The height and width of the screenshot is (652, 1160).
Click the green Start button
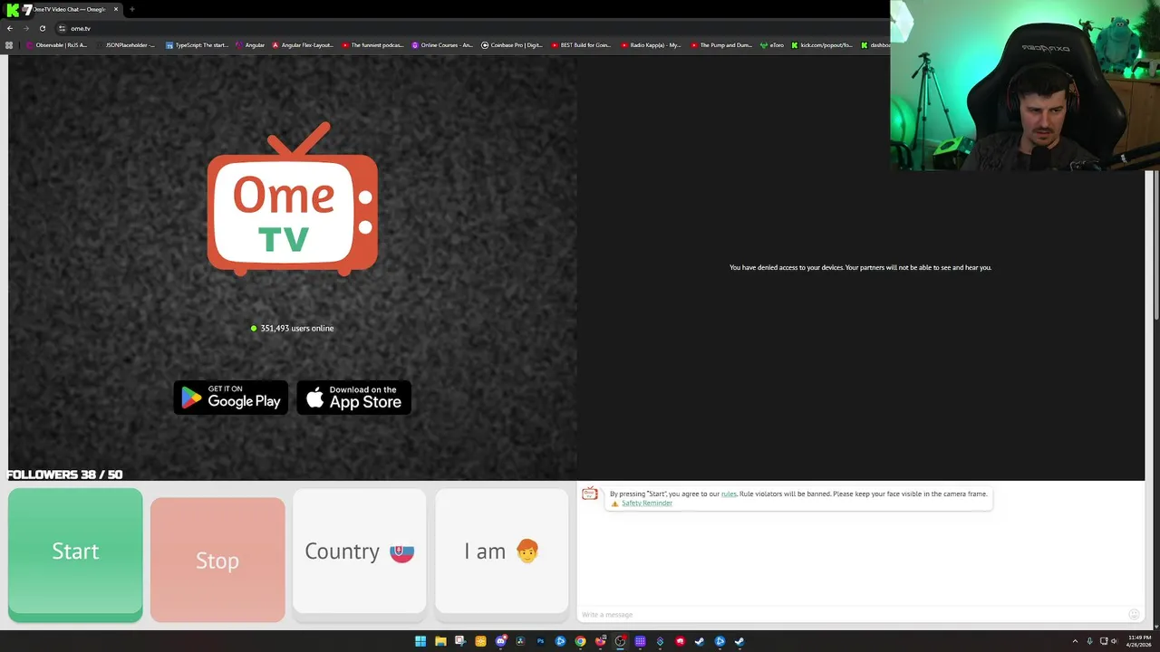75,554
